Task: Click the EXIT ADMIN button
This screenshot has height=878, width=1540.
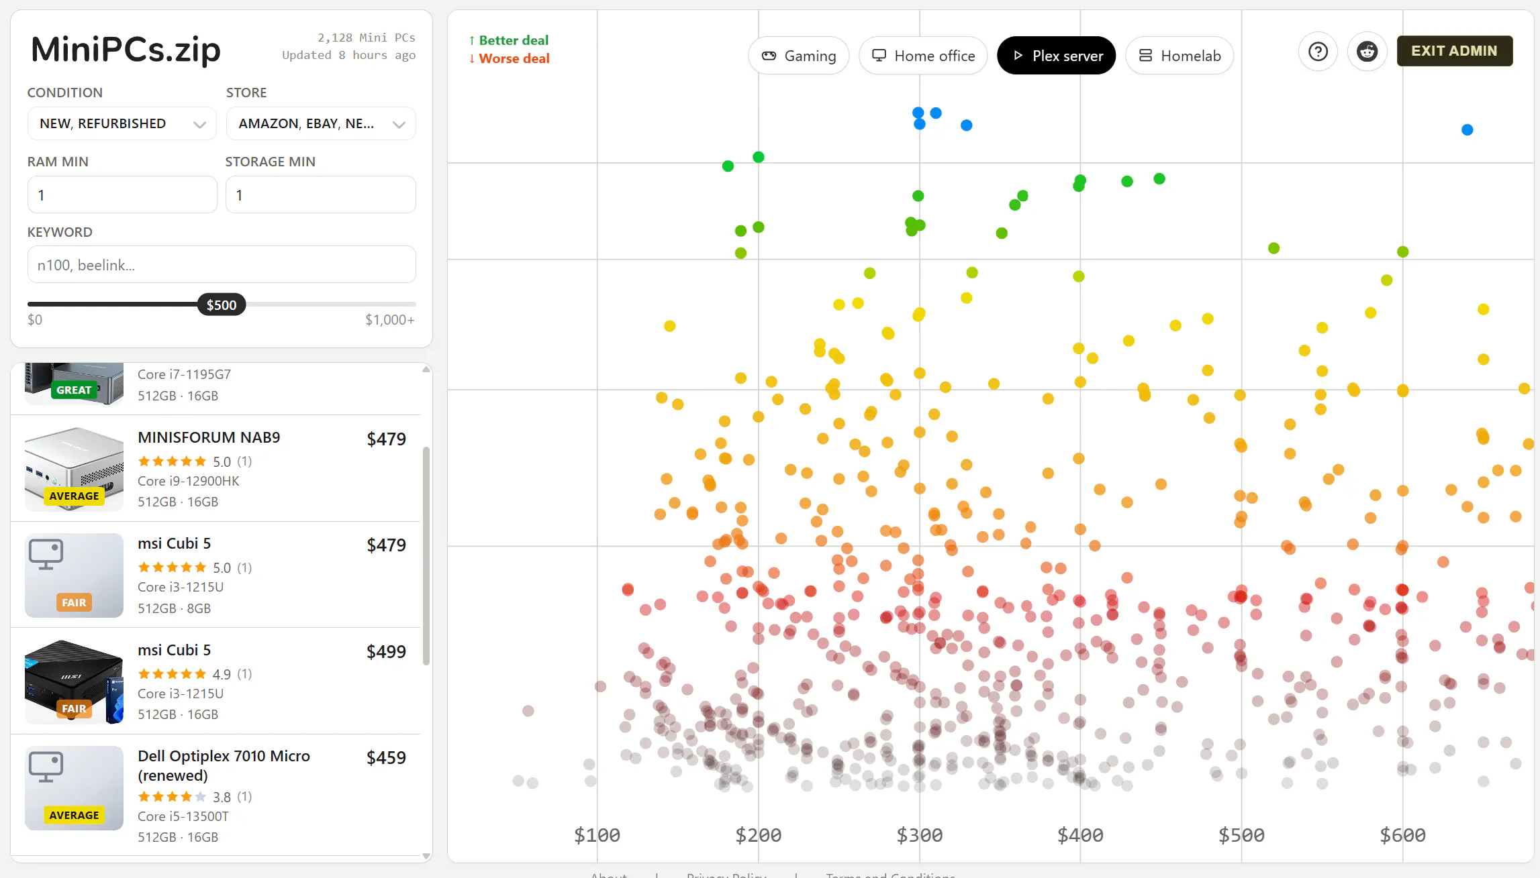Action: pyautogui.click(x=1454, y=51)
